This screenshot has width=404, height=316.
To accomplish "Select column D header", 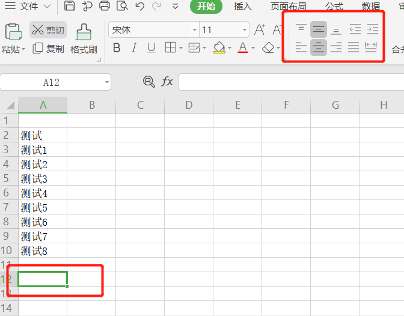I will click(189, 105).
